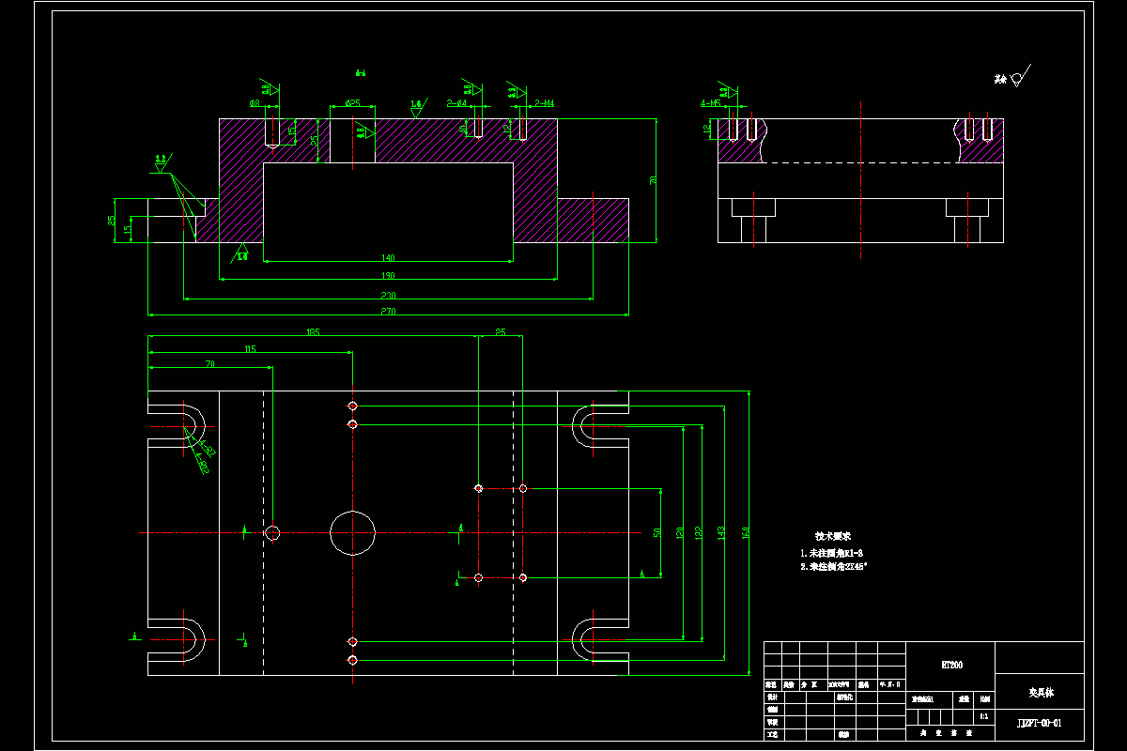This screenshot has width=1127, height=751.
Task: Pick the 12 depth dimension in side view
Action: pyautogui.click(x=707, y=130)
